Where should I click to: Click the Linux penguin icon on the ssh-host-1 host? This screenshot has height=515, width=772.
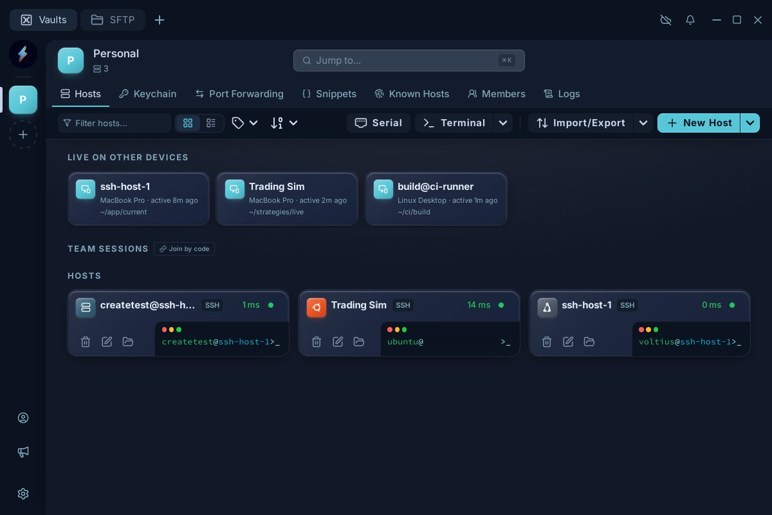[547, 308]
